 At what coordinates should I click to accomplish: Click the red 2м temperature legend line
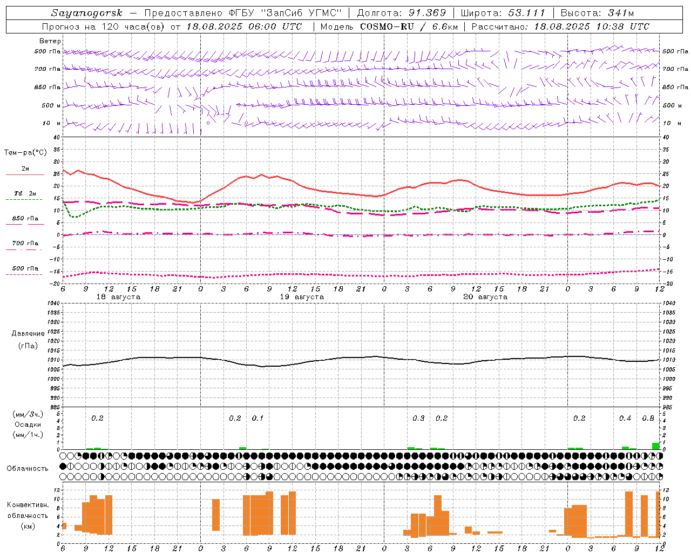[x=25, y=174]
